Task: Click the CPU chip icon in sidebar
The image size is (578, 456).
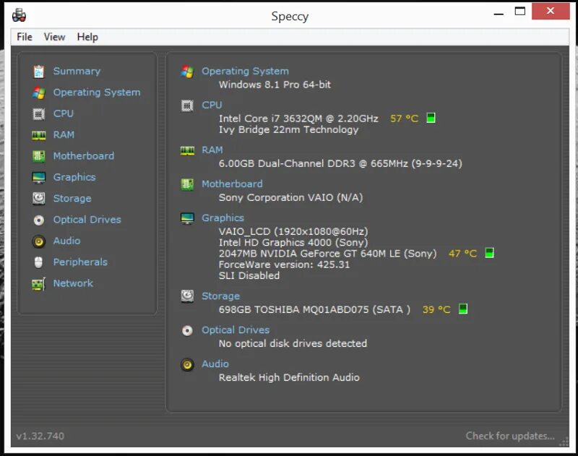Action: 39,114
